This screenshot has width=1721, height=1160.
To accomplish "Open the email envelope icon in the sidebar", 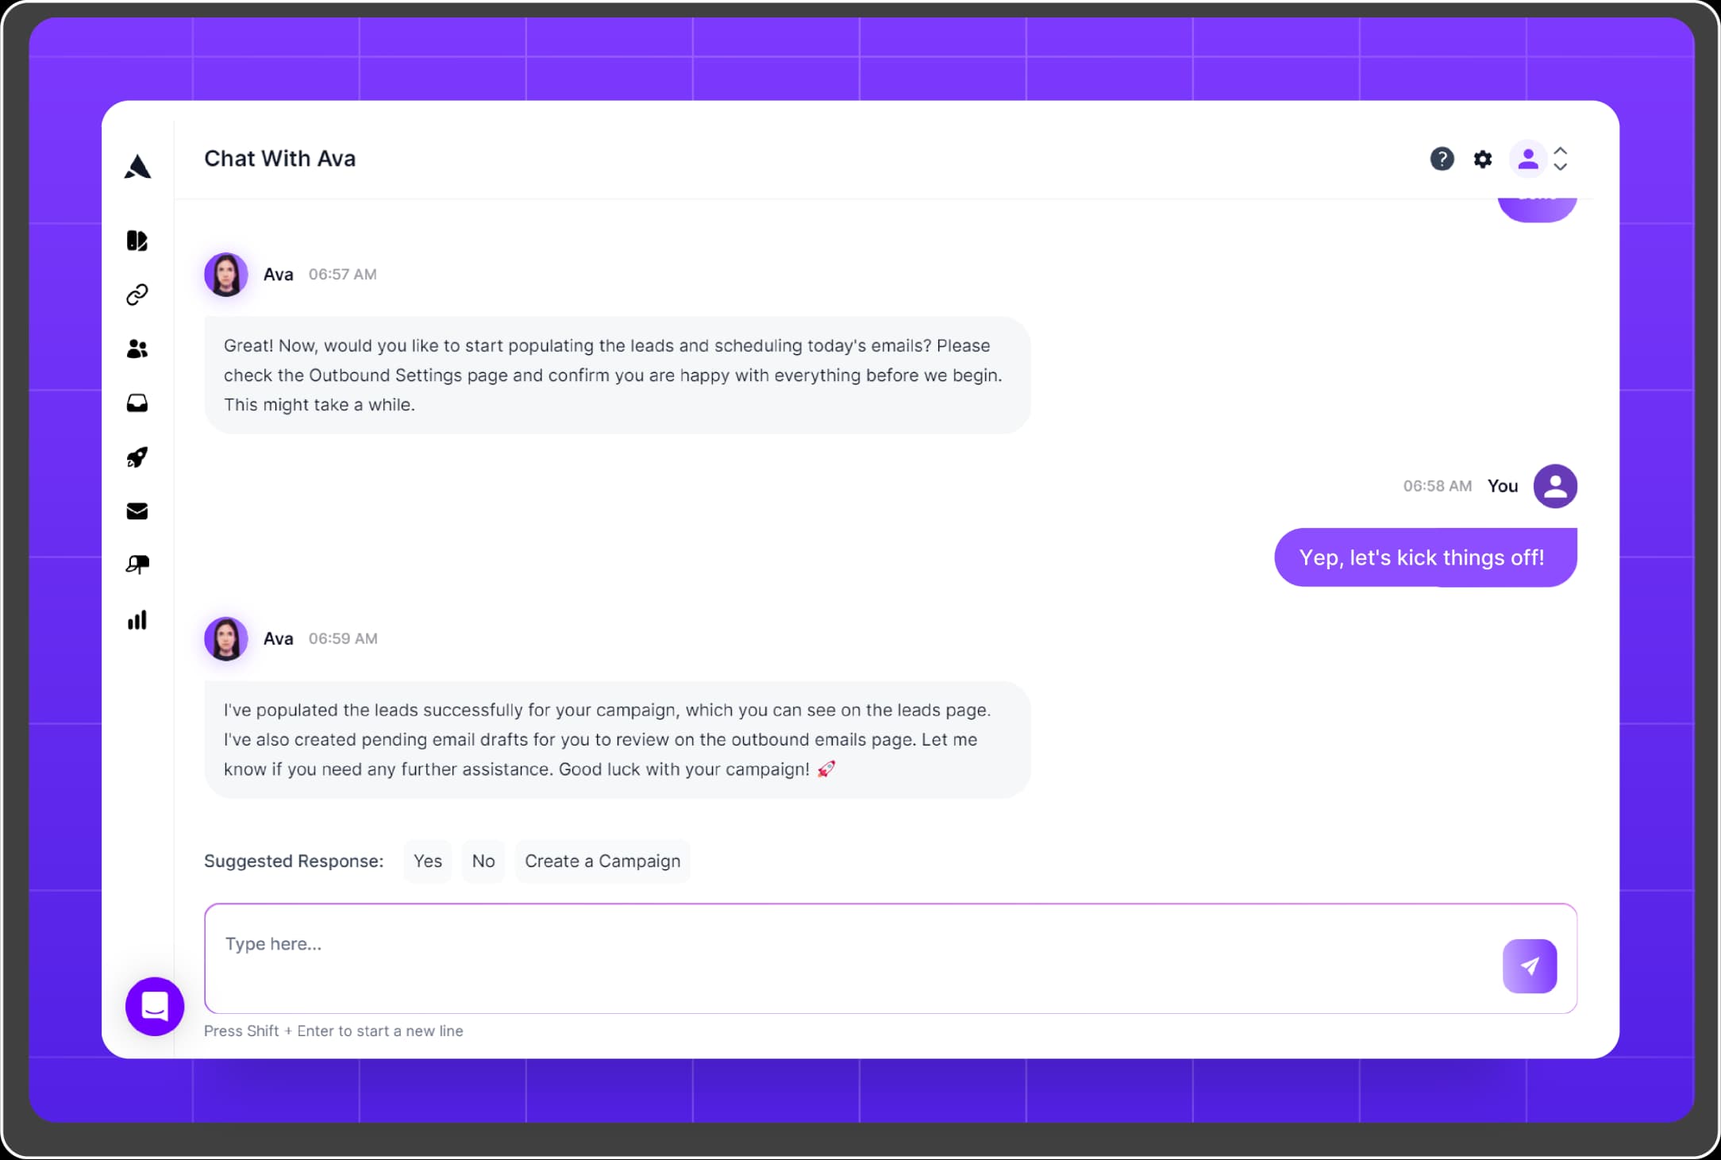I will pyautogui.click(x=137, y=511).
